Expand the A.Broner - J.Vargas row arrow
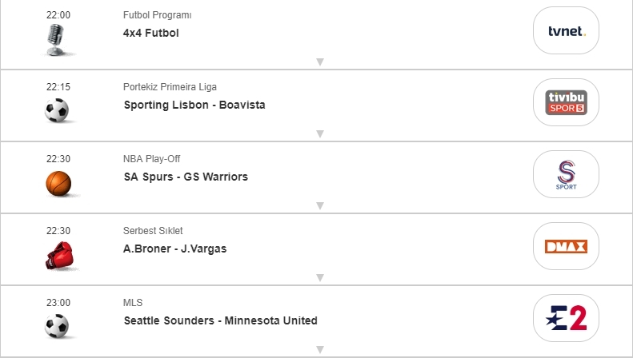 coord(319,277)
